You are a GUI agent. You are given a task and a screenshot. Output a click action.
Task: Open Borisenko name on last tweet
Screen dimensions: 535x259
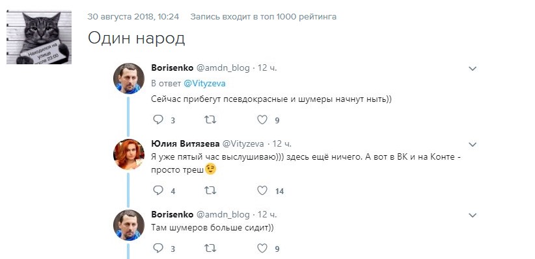172,215
